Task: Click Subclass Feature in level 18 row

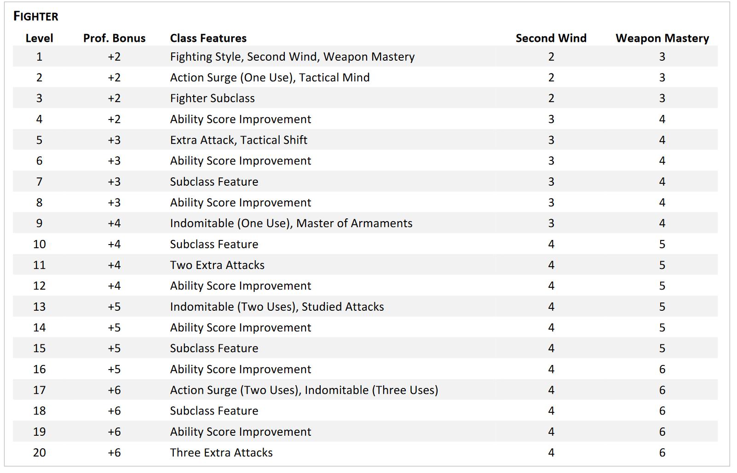Action: [x=214, y=411]
